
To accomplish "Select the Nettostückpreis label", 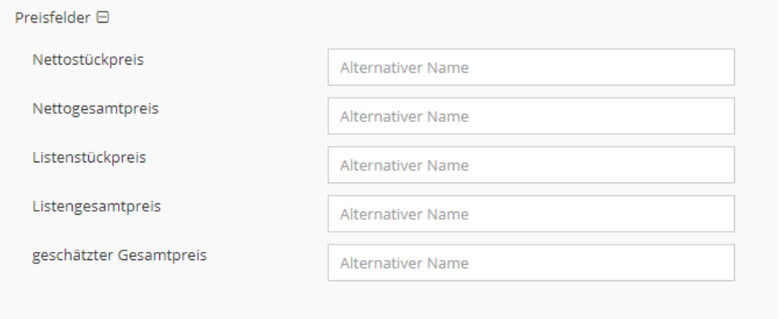I will click(x=88, y=60).
